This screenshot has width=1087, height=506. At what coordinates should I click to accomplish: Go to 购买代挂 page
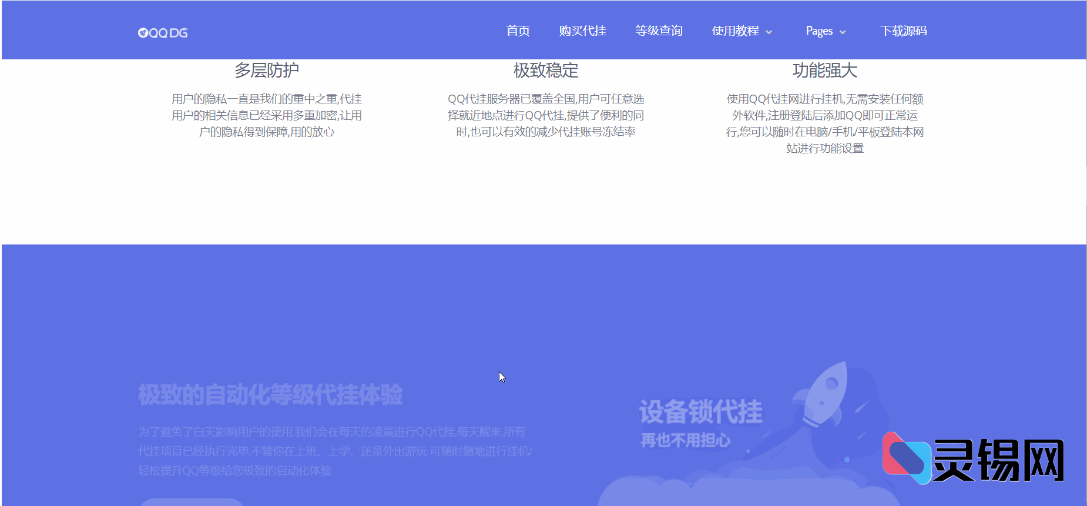(582, 31)
